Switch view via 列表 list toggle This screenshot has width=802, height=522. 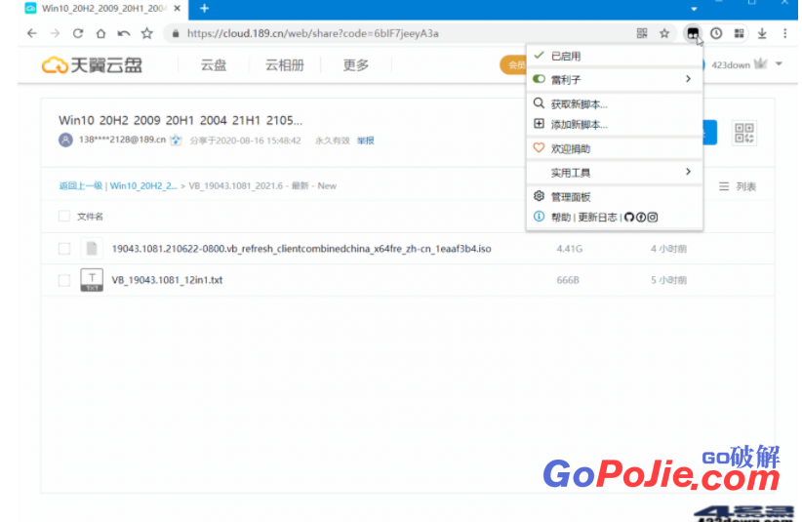tap(737, 186)
